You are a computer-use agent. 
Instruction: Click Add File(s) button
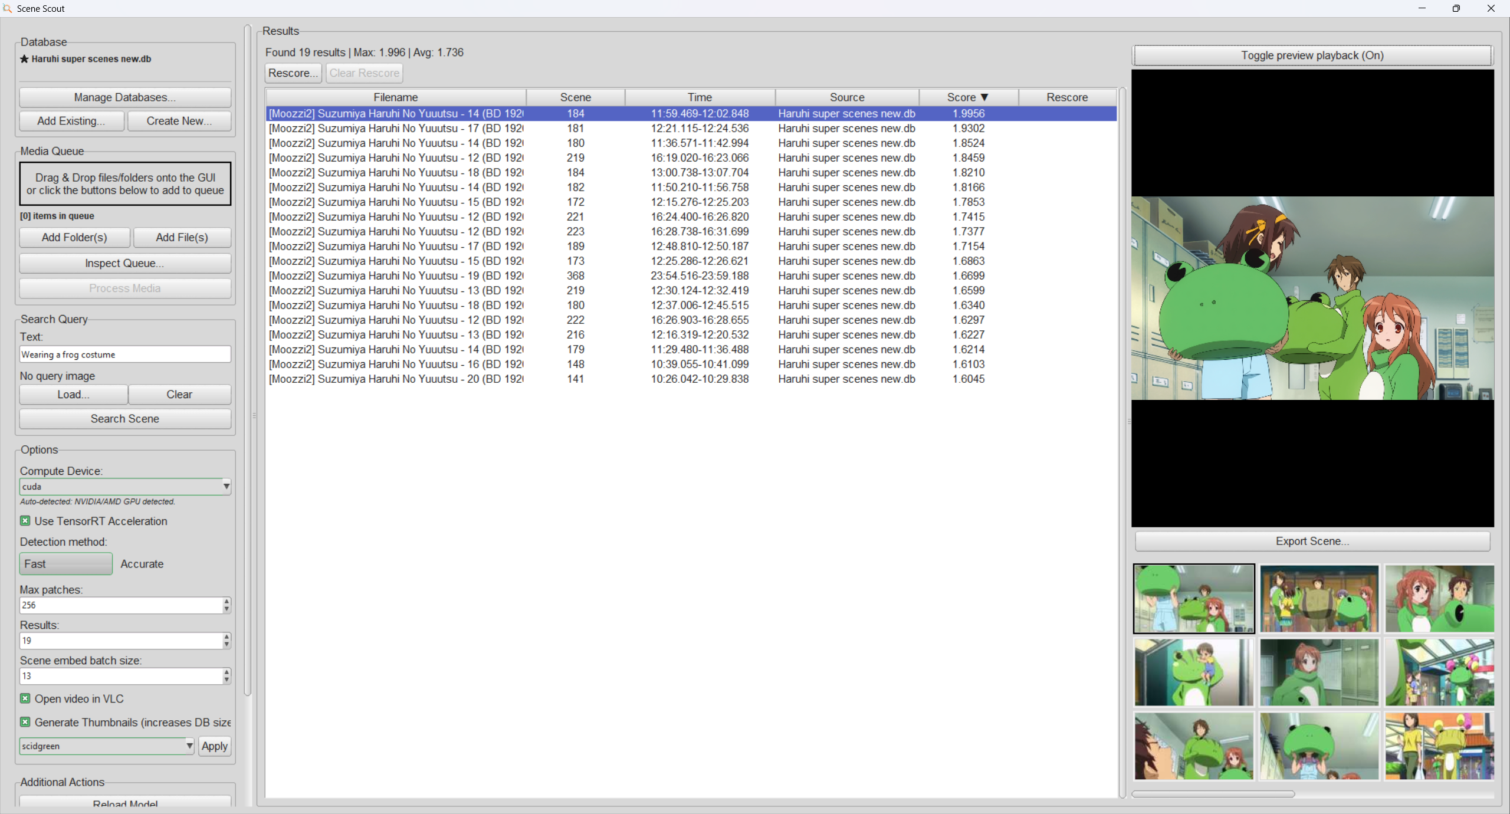[x=182, y=237]
